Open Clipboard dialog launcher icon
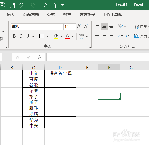The height and width of the screenshot is (145, 149). (x=6, y=47)
